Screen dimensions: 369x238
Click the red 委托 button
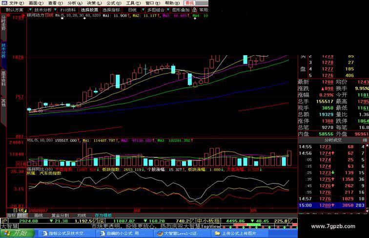[190, 3]
